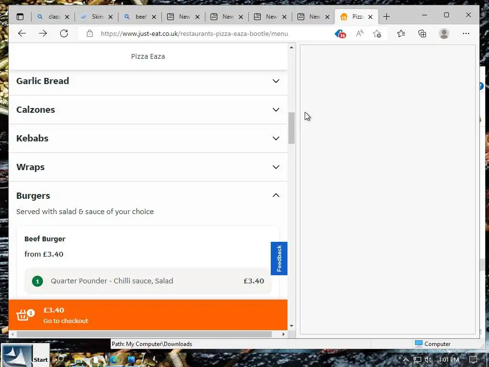This screenshot has width=489, height=367.
Task: Click the Pizza Eaza header title
Action: pos(148,56)
